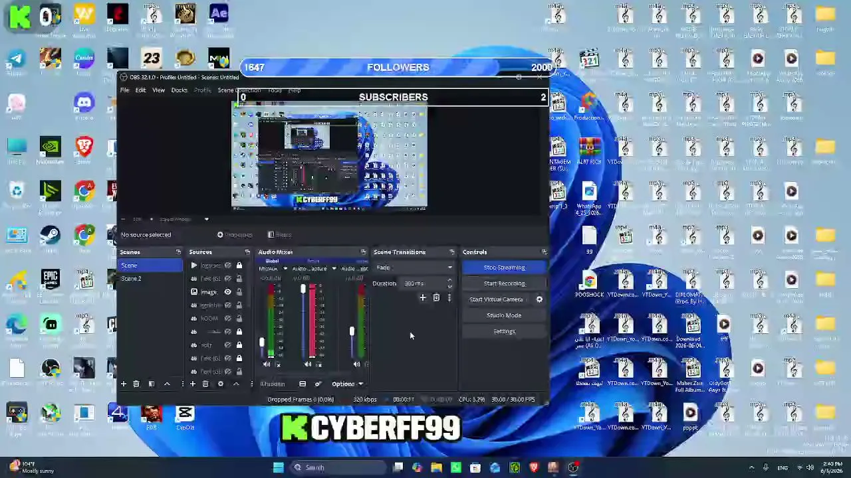Open the Profile menu in OBS
Viewport: 851px width, 478px height.
(203, 90)
